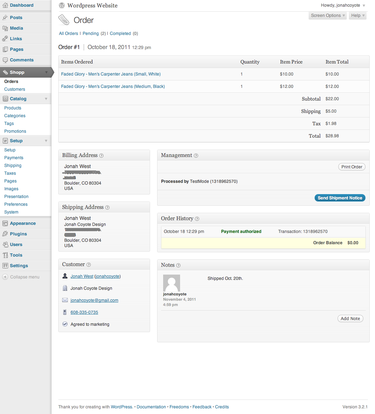
Task: Click the jonahcoyote note avatar thumbnail
Action: tap(172, 283)
